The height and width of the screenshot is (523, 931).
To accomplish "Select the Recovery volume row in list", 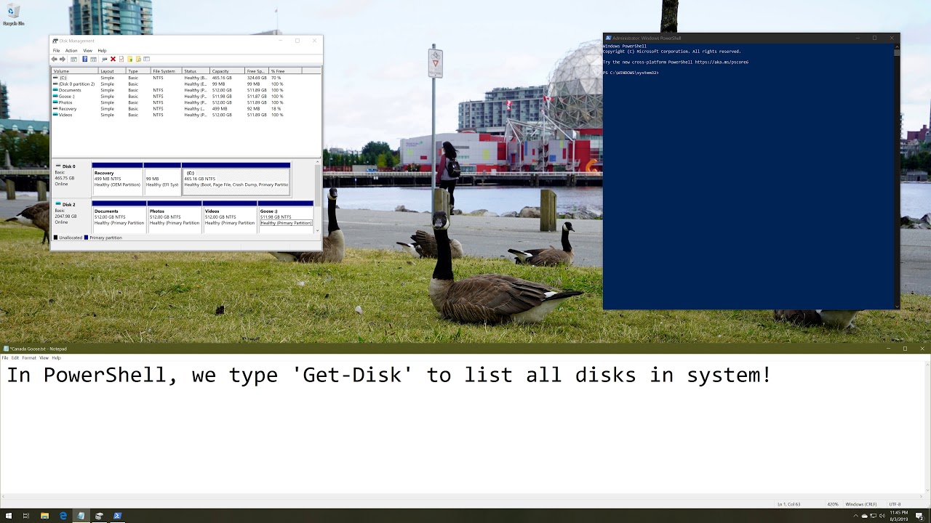I will coord(185,109).
